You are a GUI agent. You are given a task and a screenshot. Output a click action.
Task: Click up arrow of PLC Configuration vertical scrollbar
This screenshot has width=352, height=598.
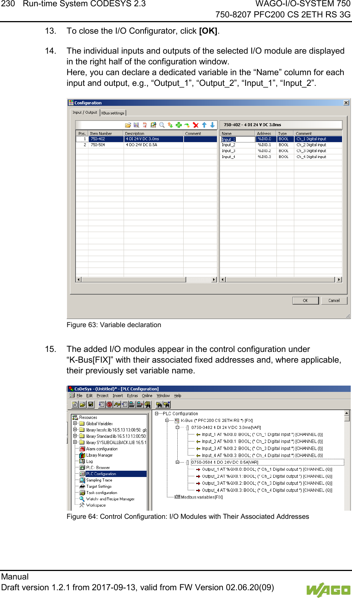[x=347, y=413]
